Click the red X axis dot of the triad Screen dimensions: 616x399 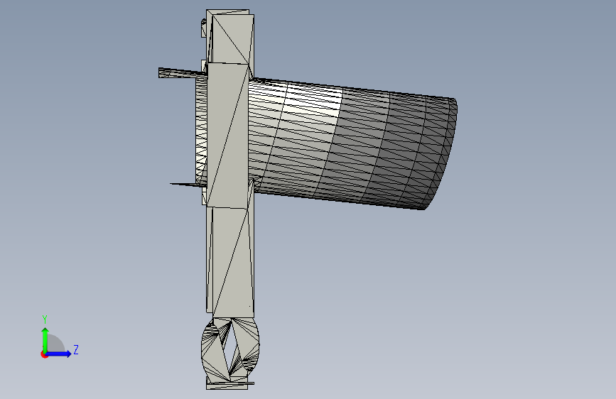(44, 354)
